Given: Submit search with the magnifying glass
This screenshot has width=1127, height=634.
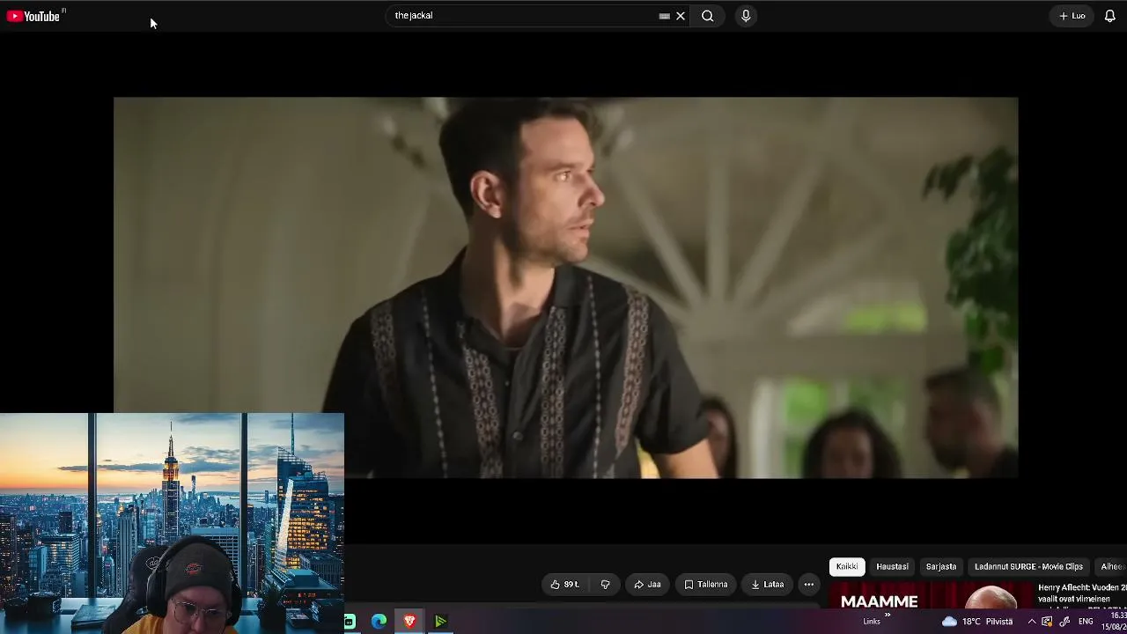Looking at the screenshot, I should pos(707,16).
